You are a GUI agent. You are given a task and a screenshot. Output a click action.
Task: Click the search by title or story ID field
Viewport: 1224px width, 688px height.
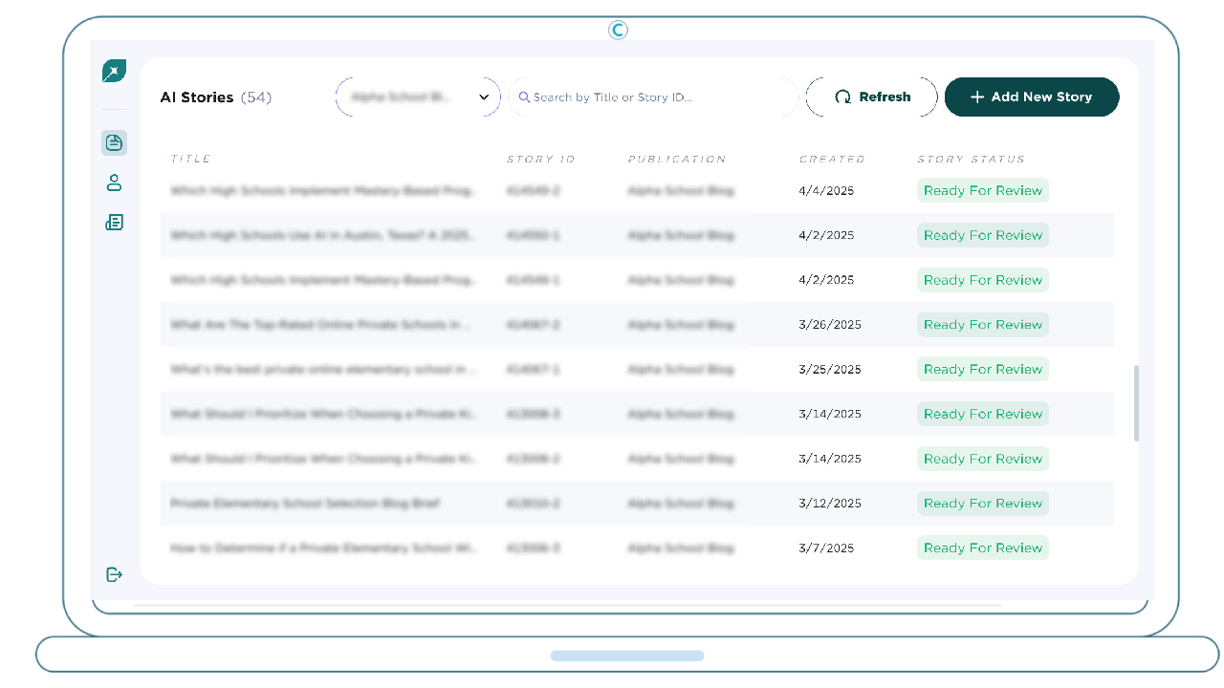[x=660, y=97]
